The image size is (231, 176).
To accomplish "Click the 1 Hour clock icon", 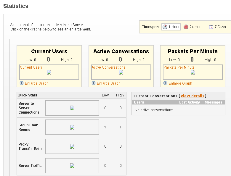I will pyautogui.click(x=165, y=27).
